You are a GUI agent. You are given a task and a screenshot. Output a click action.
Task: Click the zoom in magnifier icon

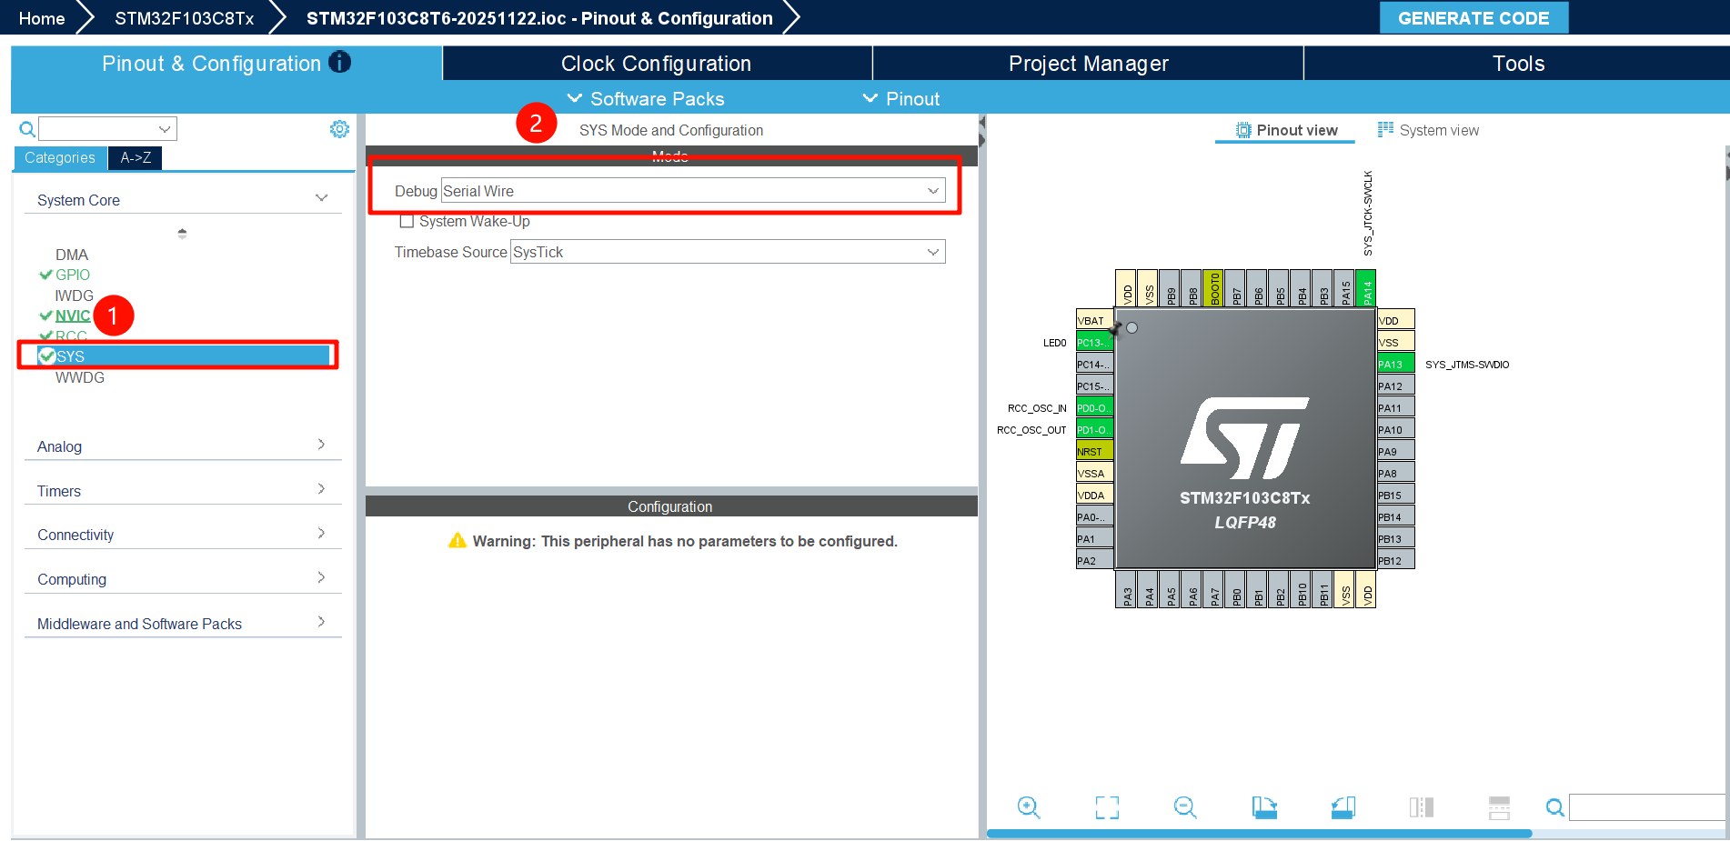[1029, 807]
